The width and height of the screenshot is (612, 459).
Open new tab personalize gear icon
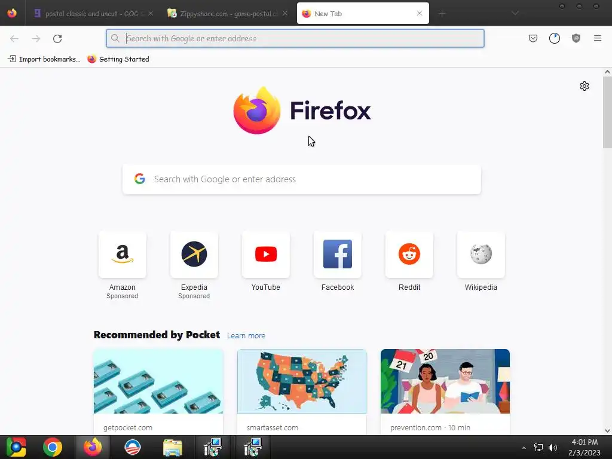click(584, 86)
